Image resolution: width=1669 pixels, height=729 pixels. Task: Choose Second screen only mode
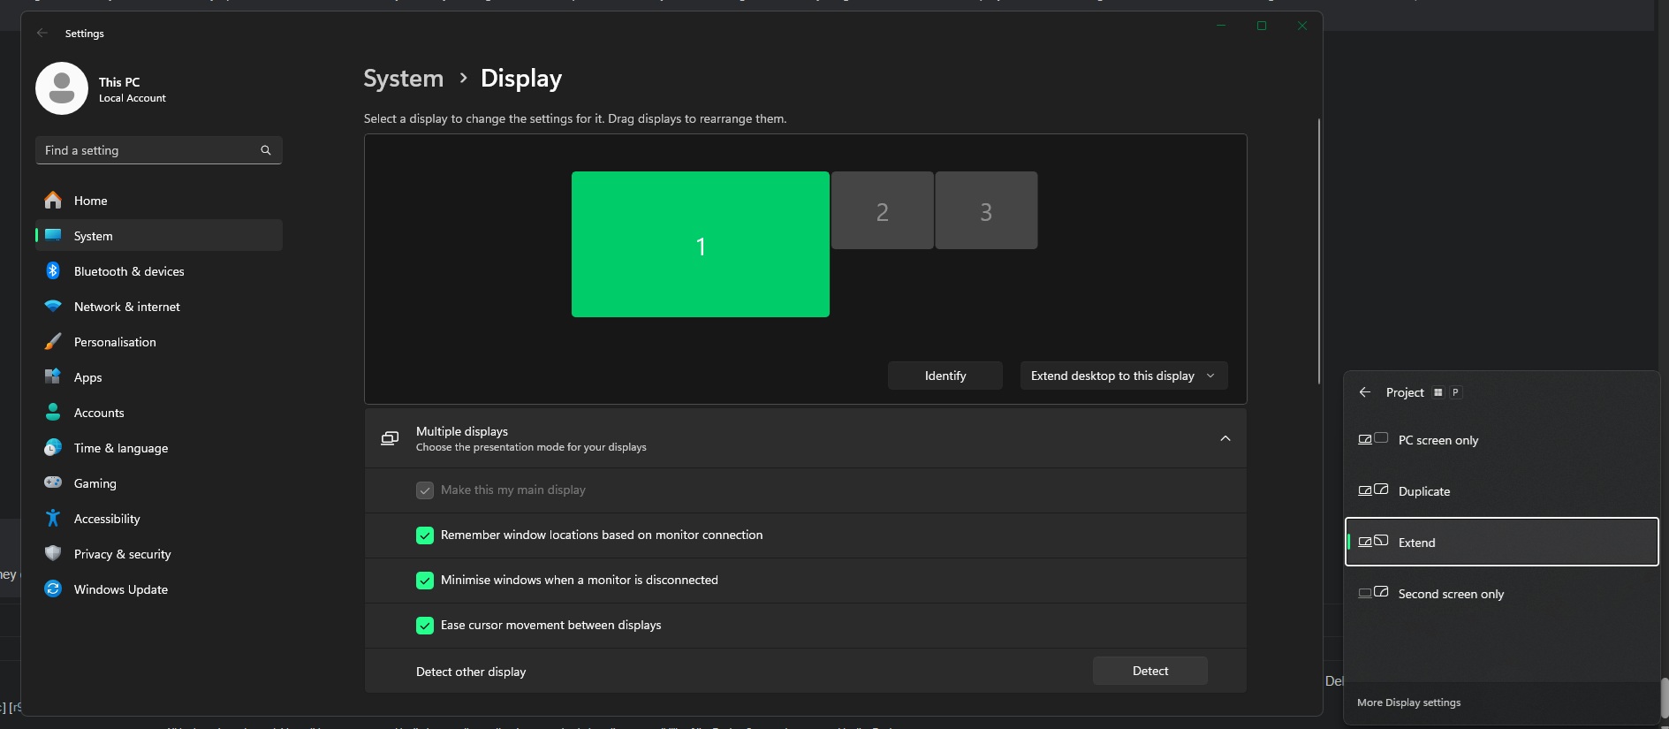point(1501,594)
